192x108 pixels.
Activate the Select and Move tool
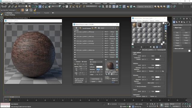click(x=40, y=7)
